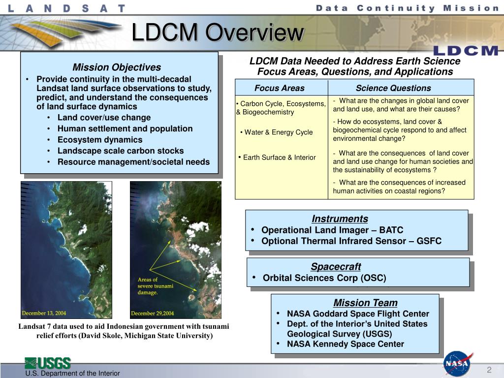Click the Science Questions column header
Screen dimensions: 504x378
393,88
